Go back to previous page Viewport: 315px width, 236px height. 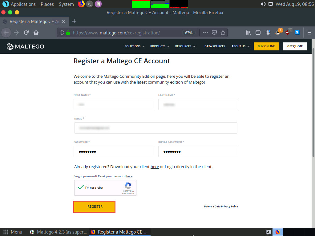pyautogui.click(x=6, y=33)
